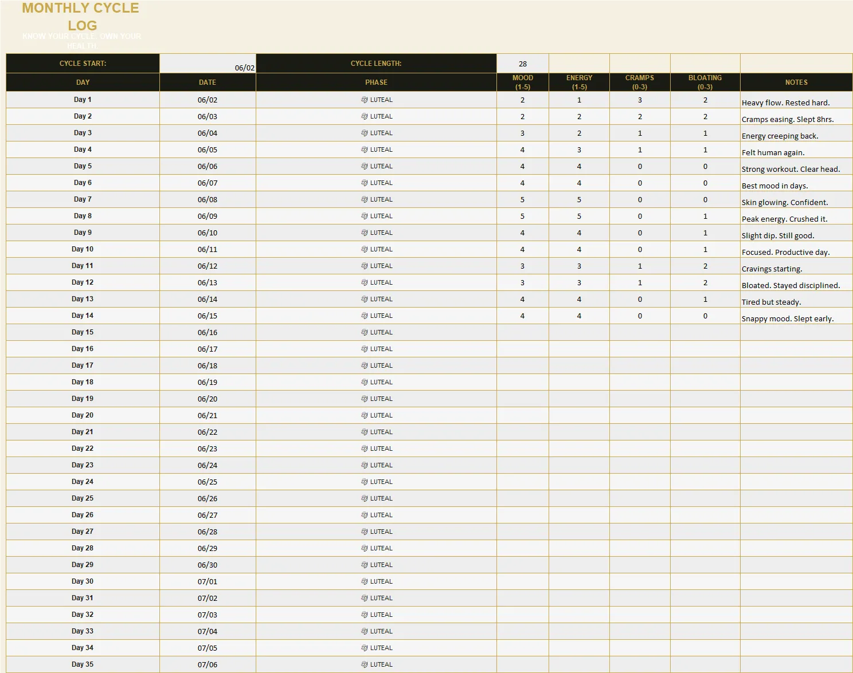
Task: Click the 'Day 4' label cell
Action: click(83, 149)
